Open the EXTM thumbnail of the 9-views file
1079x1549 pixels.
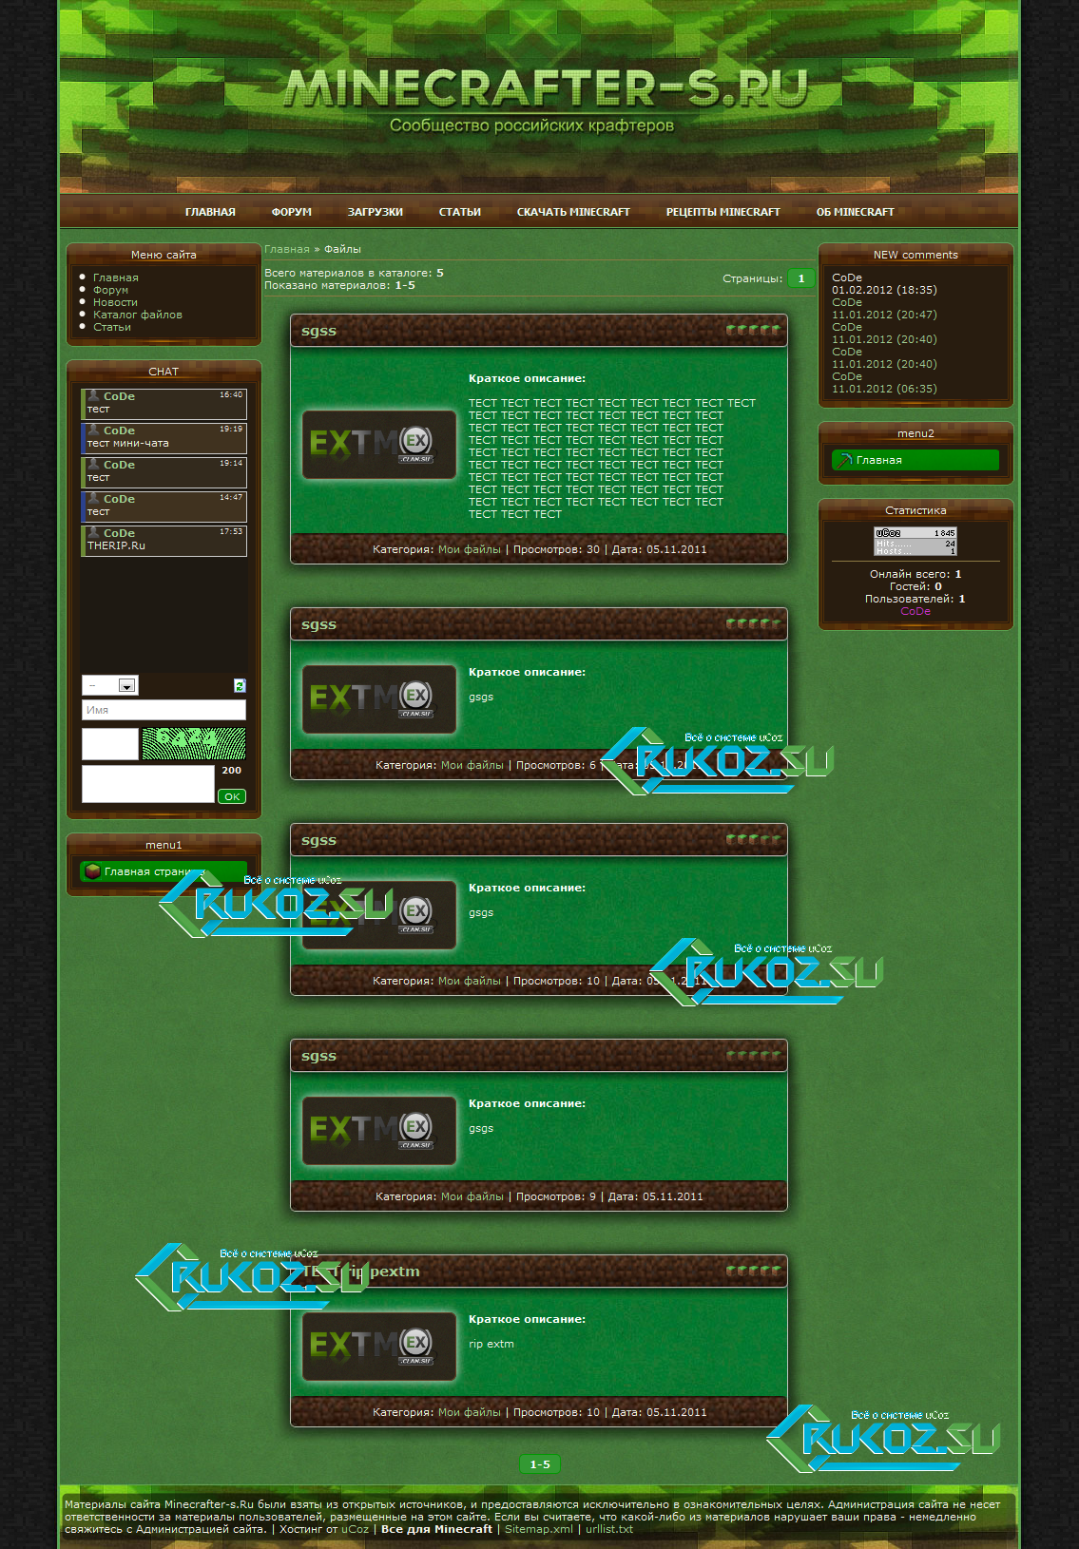click(x=379, y=1131)
